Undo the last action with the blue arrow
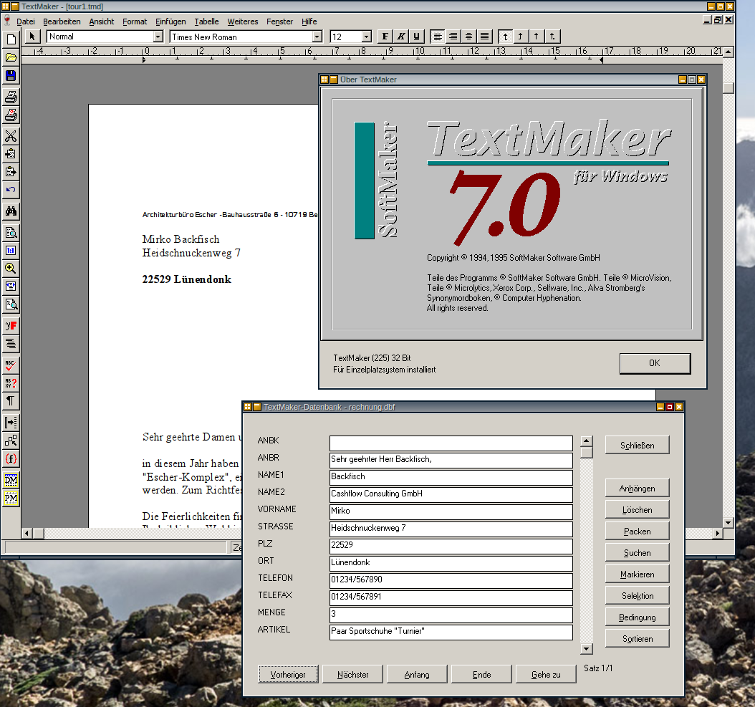 [11, 190]
